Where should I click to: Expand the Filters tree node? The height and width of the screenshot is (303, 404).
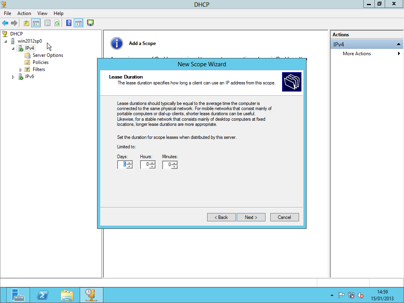coord(21,70)
